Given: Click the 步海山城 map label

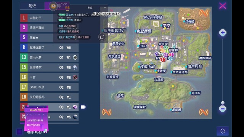Looking at the screenshot, I should [148, 67].
